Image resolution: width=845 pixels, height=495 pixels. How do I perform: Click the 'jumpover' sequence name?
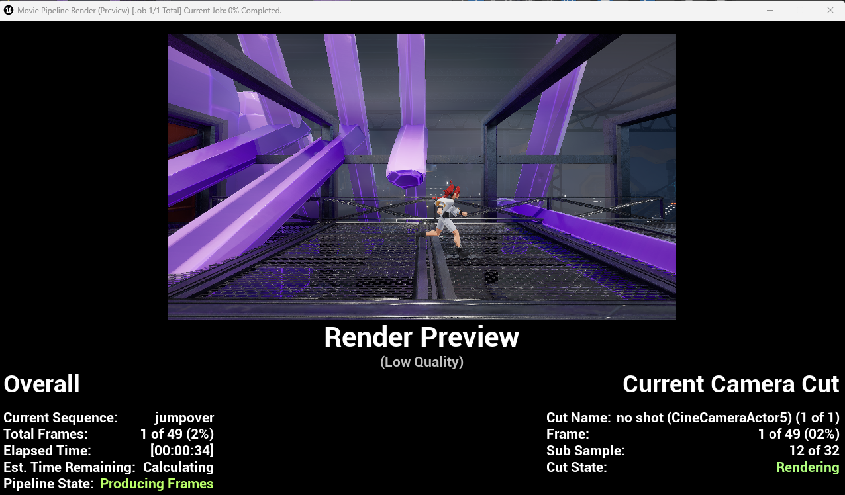coord(184,418)
